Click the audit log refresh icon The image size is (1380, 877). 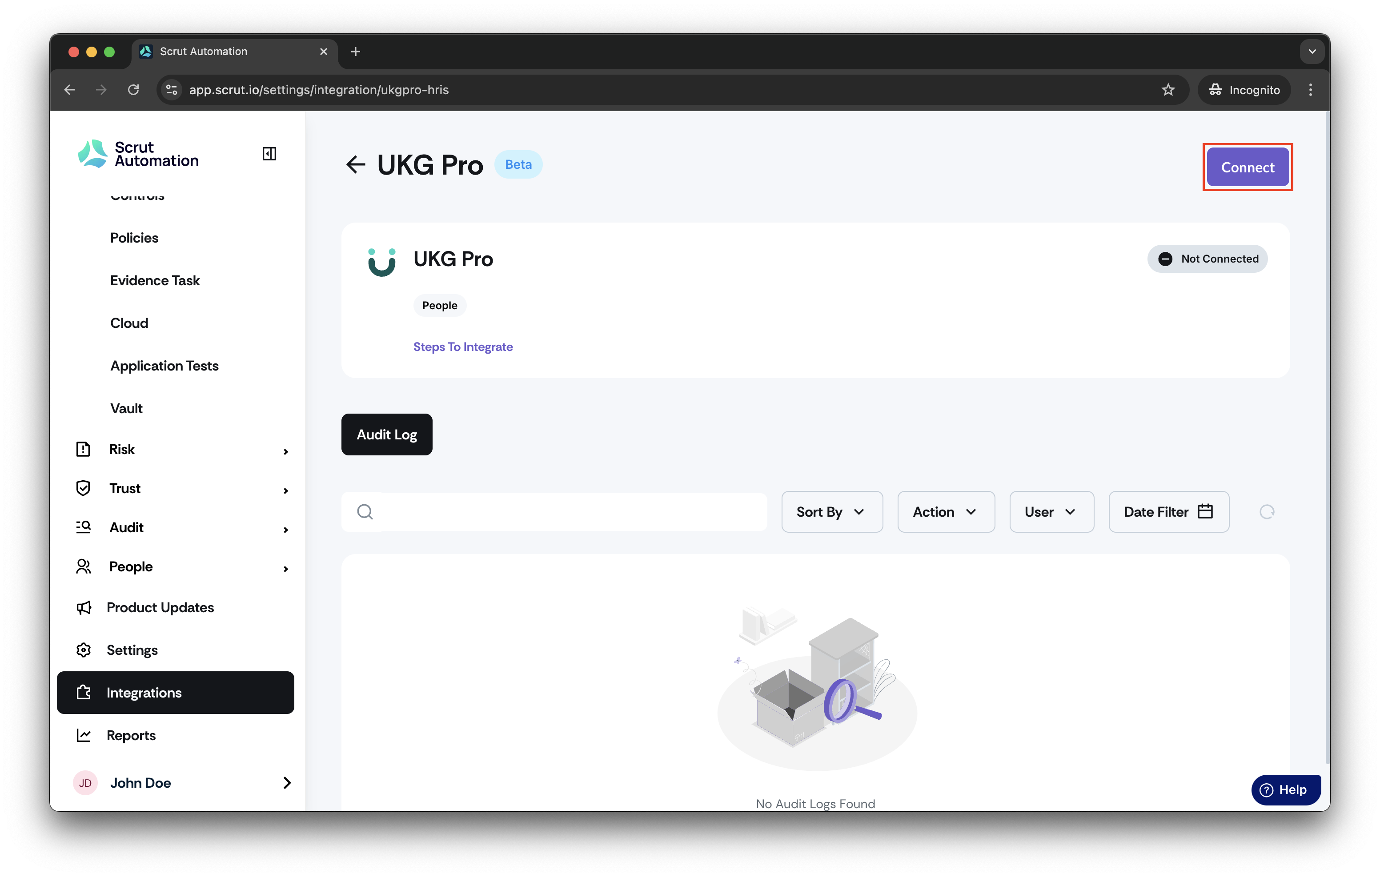pyautogui.click(x=1267, y=511)
